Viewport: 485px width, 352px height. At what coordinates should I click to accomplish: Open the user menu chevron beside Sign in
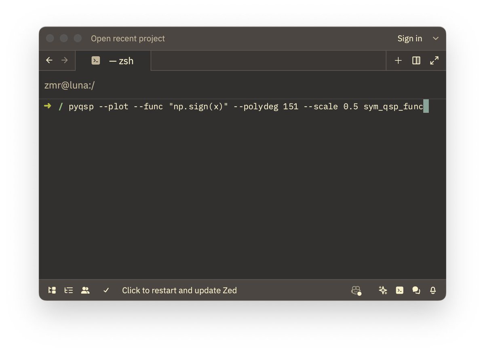click(436, 38)
